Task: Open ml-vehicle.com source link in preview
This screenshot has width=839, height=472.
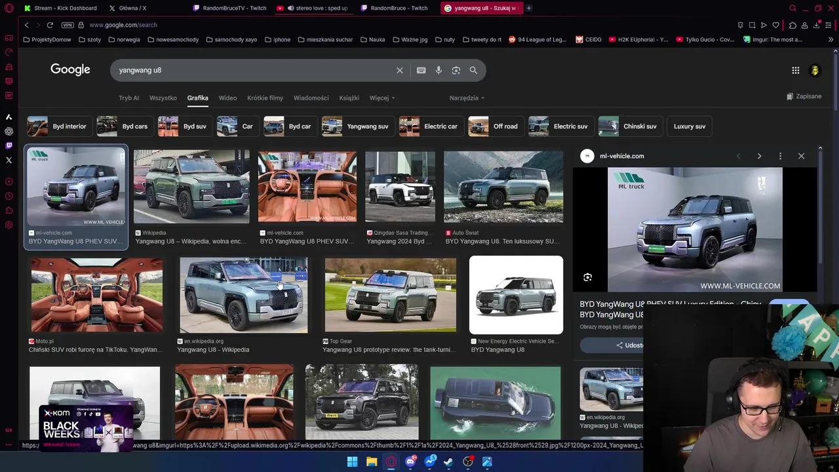Action: point(621,156)
